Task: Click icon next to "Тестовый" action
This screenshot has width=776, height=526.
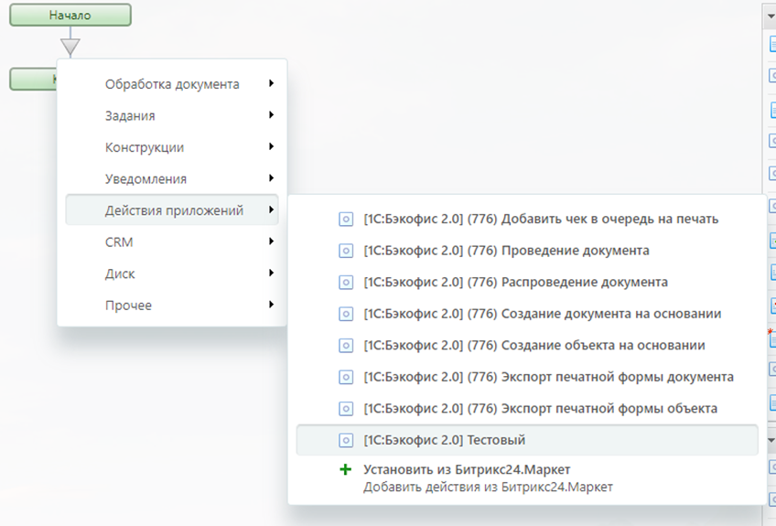Action: [x=346, y=441]
